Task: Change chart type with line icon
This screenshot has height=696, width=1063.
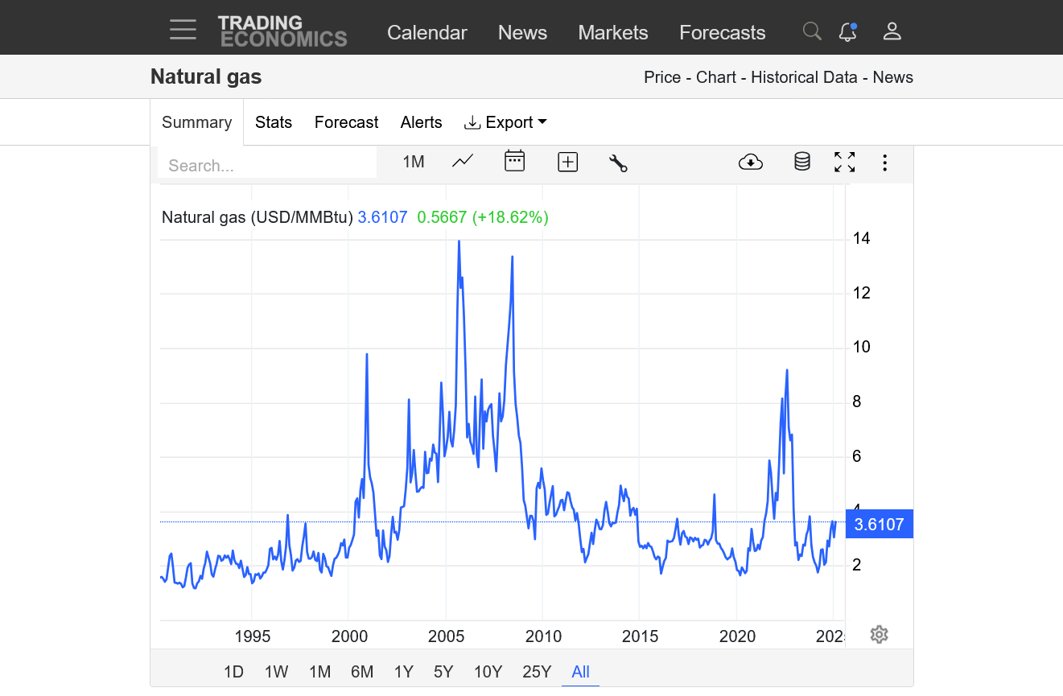Action: [x=463, y=162]
